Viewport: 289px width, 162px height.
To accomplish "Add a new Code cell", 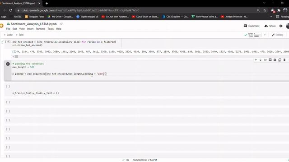I will coord(8,35).
